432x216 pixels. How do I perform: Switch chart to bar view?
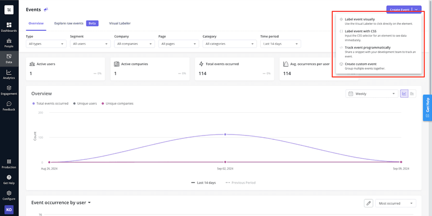click(412, 93)
